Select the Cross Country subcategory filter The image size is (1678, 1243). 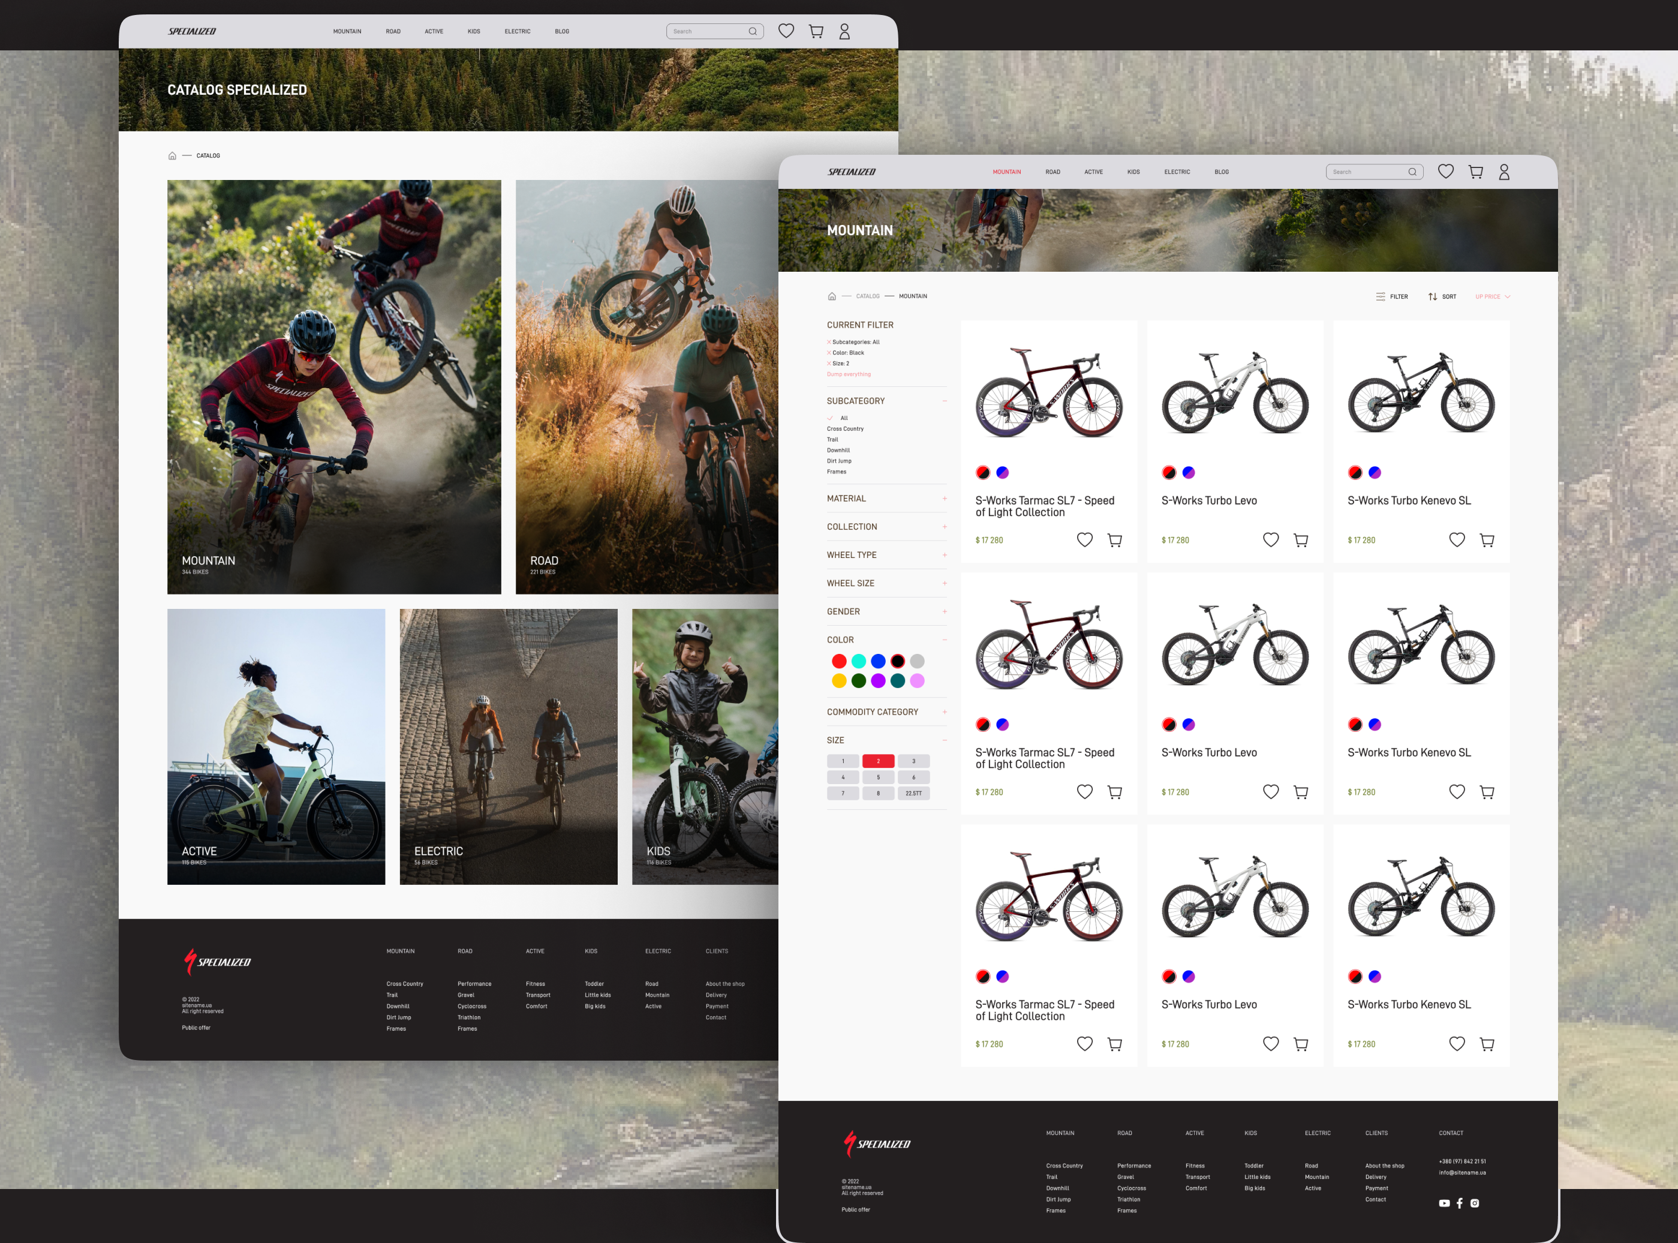[x=844, y=429]
